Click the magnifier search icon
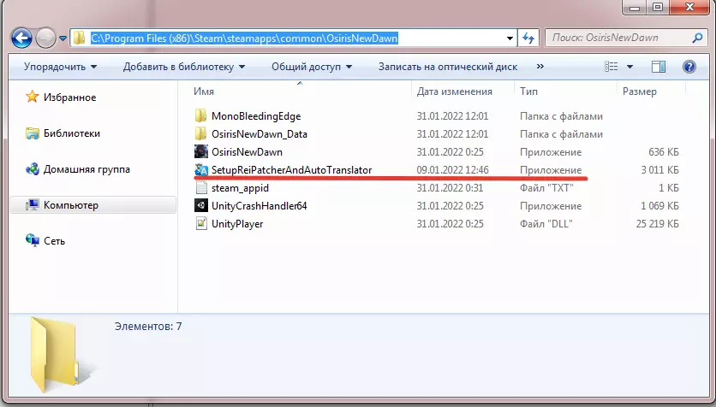 coord(697,38)
